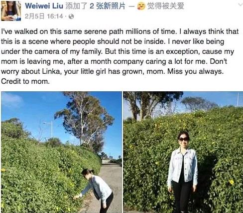243x213 pixels.
Task: Click the Weiwei Liu name link
Action: [x=44, y=6]
